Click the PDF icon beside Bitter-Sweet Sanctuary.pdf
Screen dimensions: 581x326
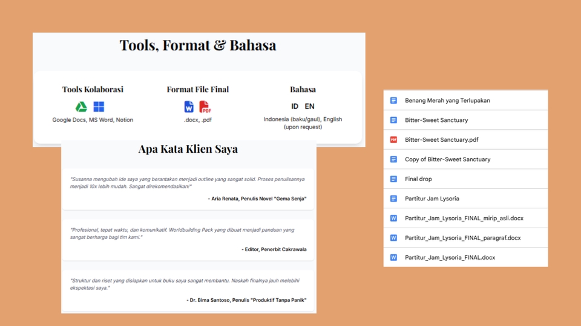pos(393,139)
